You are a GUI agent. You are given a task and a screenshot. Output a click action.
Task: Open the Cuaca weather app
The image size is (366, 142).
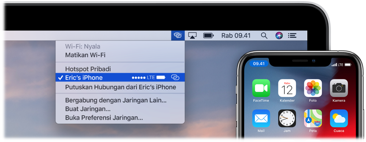pyautogui.click(x=339, y=118)
